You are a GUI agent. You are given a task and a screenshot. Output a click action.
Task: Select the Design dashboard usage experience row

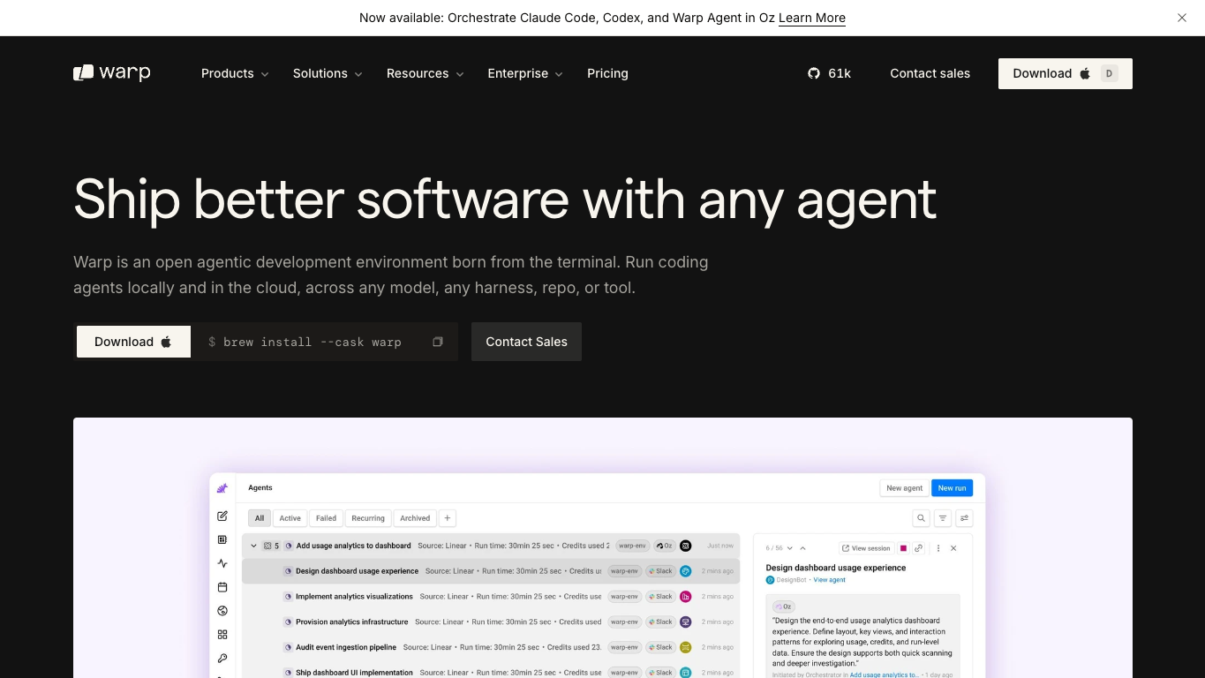point(491,571)
